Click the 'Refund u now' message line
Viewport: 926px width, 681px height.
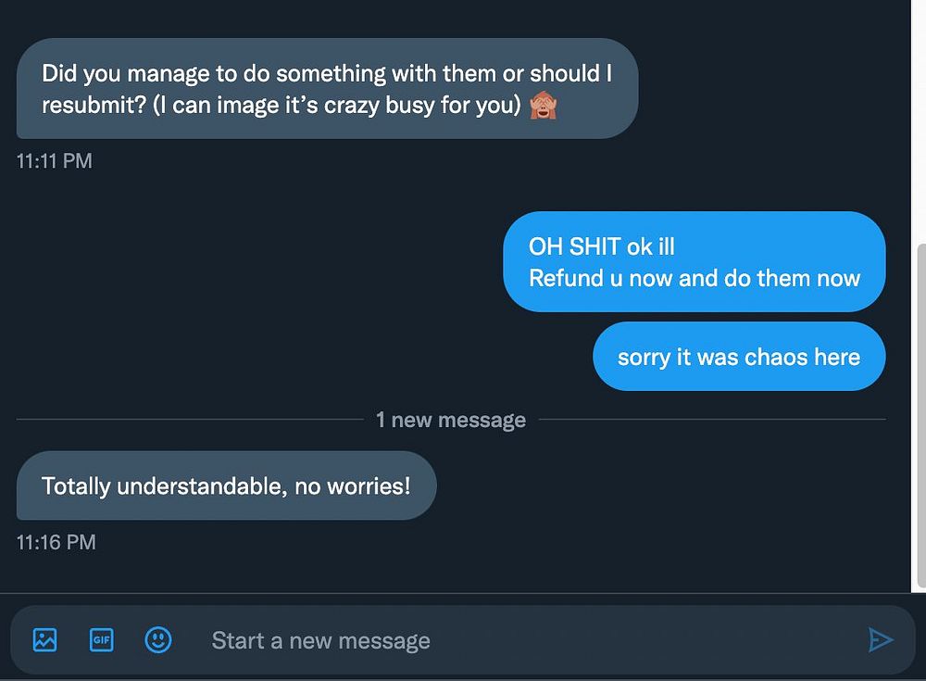coord(694,278)
